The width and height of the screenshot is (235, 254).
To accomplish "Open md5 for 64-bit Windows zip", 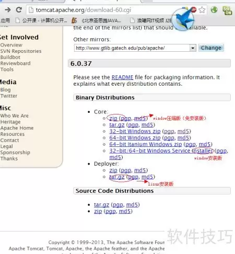I will pyautogui.click(x=183, y=137).
